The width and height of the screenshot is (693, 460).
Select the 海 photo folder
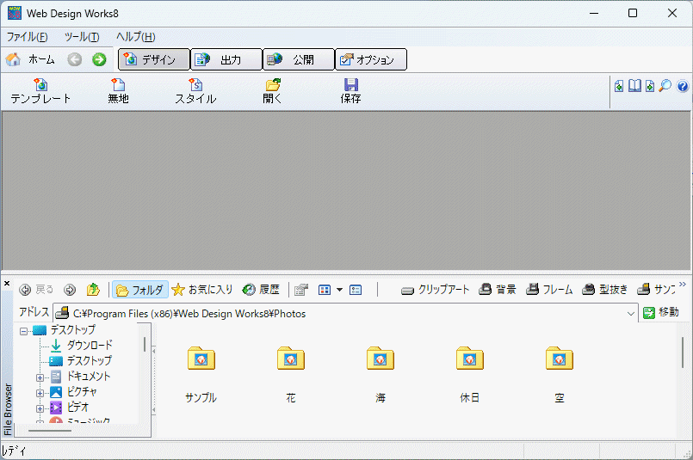coord(381,375)
